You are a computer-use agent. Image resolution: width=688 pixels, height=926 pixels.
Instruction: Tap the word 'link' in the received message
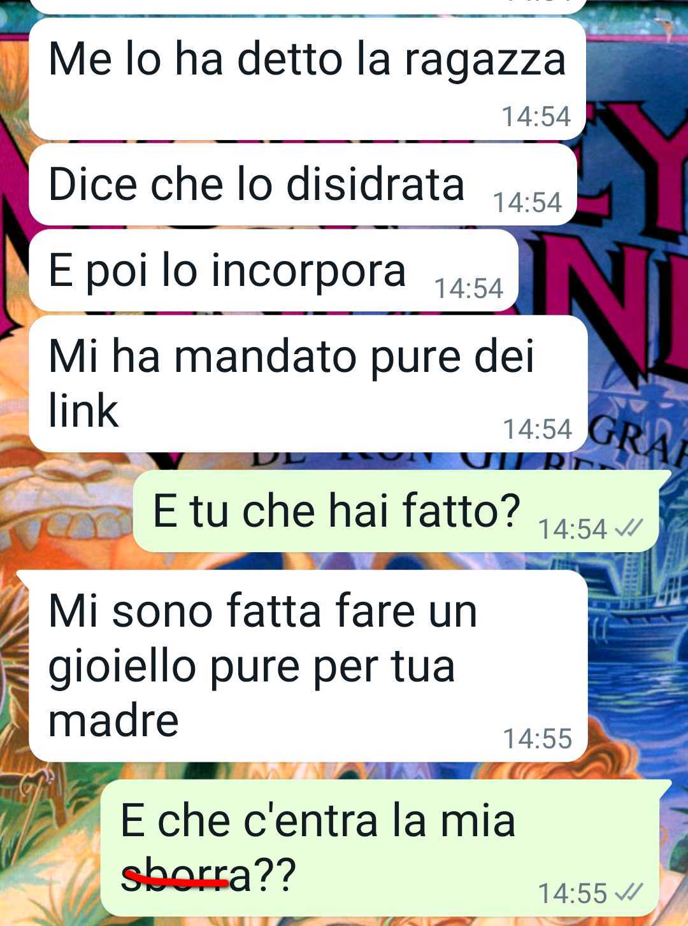click(83, 410)
